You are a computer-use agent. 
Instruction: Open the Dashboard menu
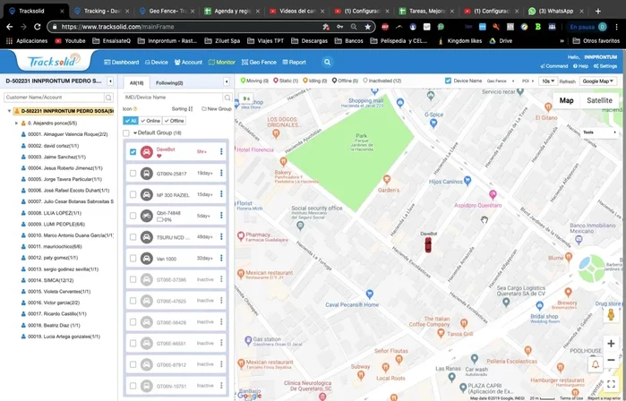point(122,63)
